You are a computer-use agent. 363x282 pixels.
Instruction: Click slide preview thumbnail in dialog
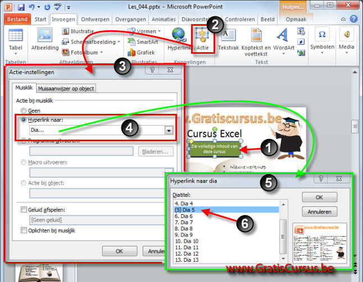[320, 243]
